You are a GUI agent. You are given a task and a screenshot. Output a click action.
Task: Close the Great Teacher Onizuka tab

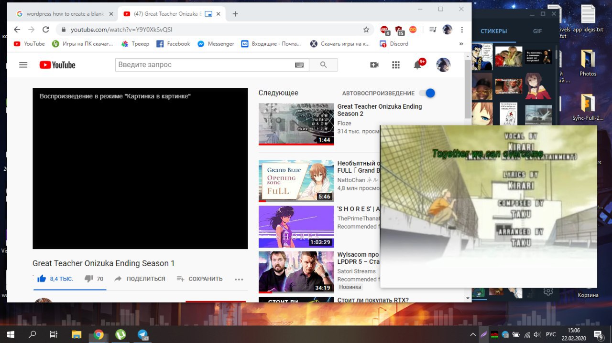[x=219, y=14]
